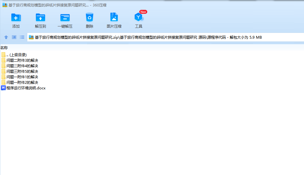The width and height of the screenshot is (304, 175).
Task: Click the 删除 (Delete) recycle icon
Action: tap(89, 17)
